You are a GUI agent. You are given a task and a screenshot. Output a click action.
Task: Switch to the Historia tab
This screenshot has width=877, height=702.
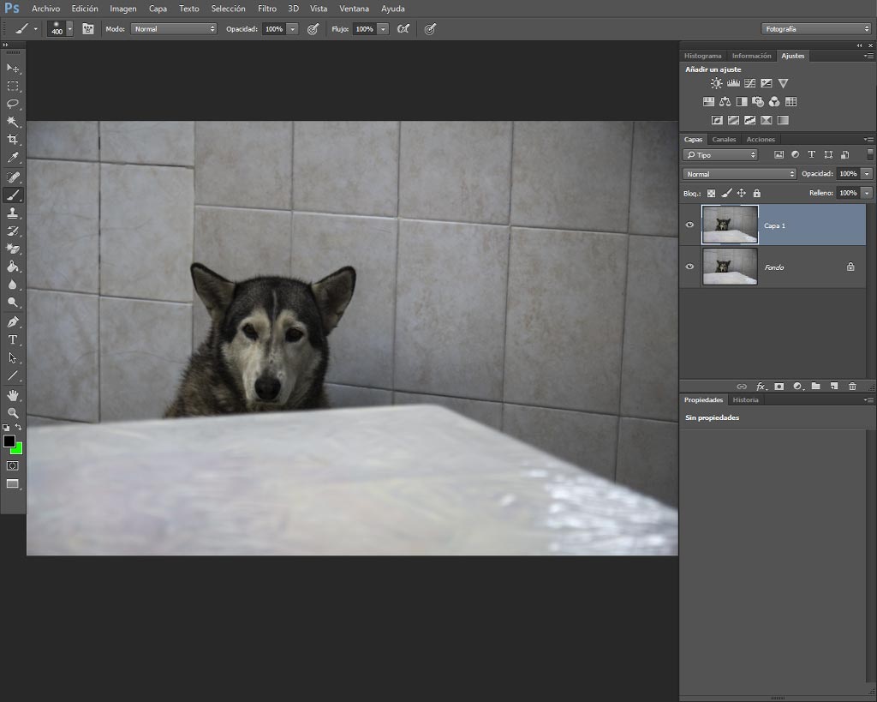(x=746, y=399)
